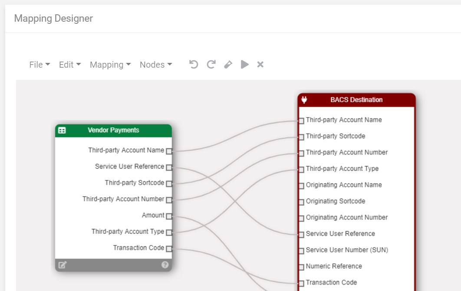Open the Nodes menu
Screen dimensions: 461x291
(156, 65)
